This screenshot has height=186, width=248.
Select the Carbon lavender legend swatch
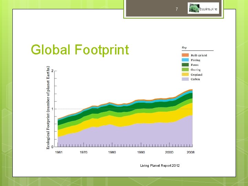click(x=185, y=79)
